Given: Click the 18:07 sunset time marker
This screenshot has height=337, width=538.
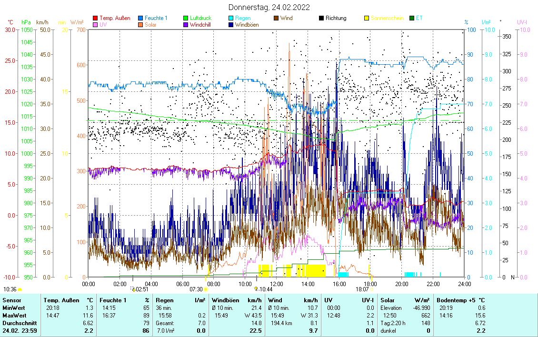Looking at the screenshot, I should (x=362, y=289).
